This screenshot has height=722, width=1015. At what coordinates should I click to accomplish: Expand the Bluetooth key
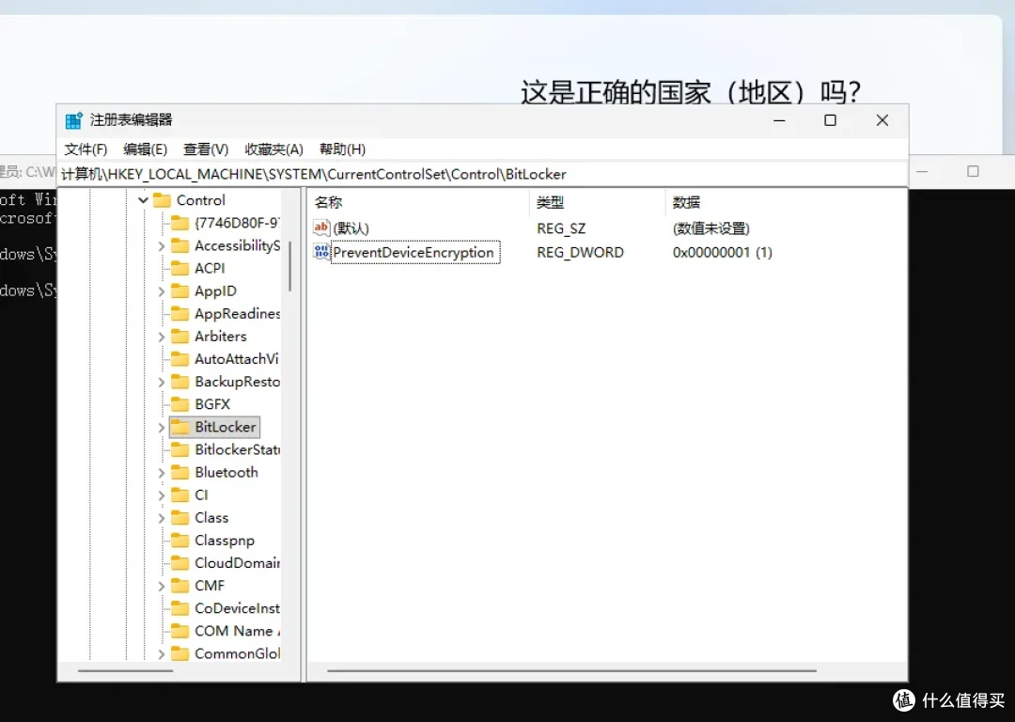162,473
